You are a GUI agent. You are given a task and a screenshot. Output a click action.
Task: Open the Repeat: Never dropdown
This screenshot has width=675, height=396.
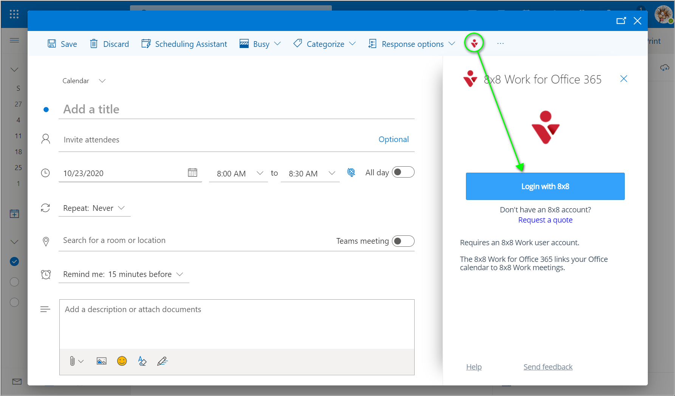(94, 208)
